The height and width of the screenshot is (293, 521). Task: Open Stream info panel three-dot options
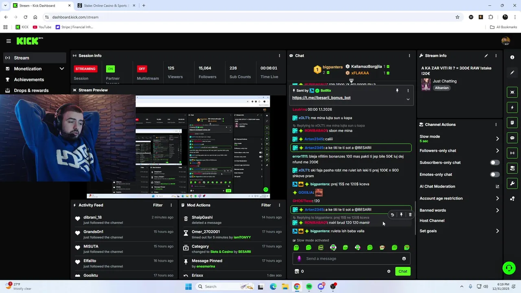point(496,56)
